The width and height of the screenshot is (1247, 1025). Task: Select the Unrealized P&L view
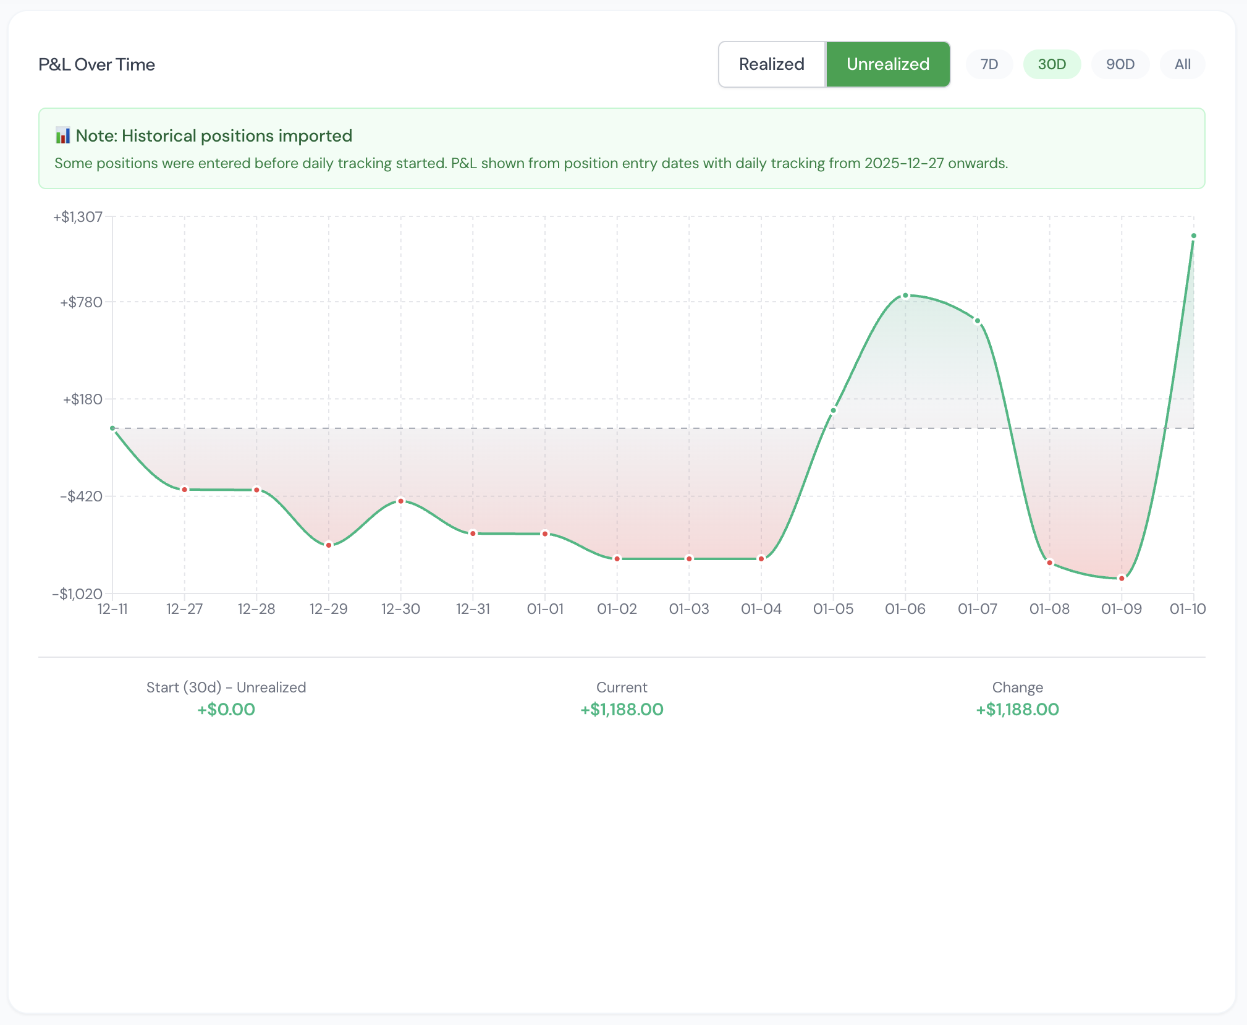[888, 64]
